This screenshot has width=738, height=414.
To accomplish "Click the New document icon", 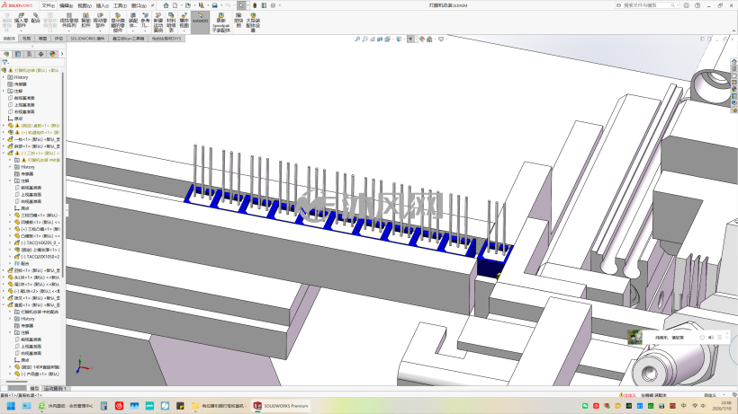I will [x=175, y=5].
